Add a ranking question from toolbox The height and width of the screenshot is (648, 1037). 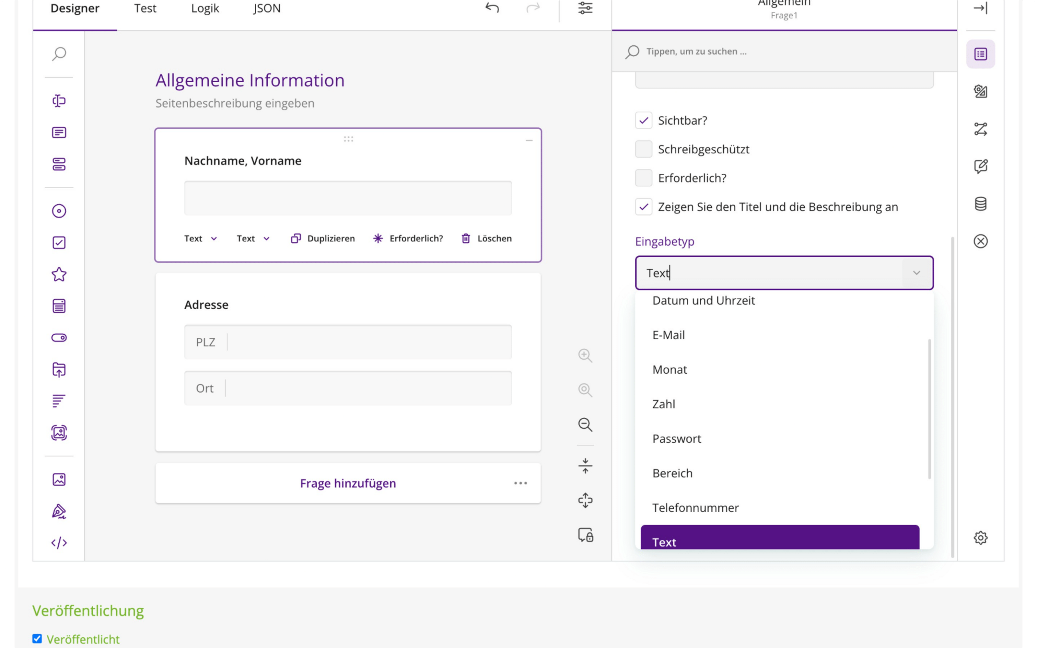pos(59,401)
